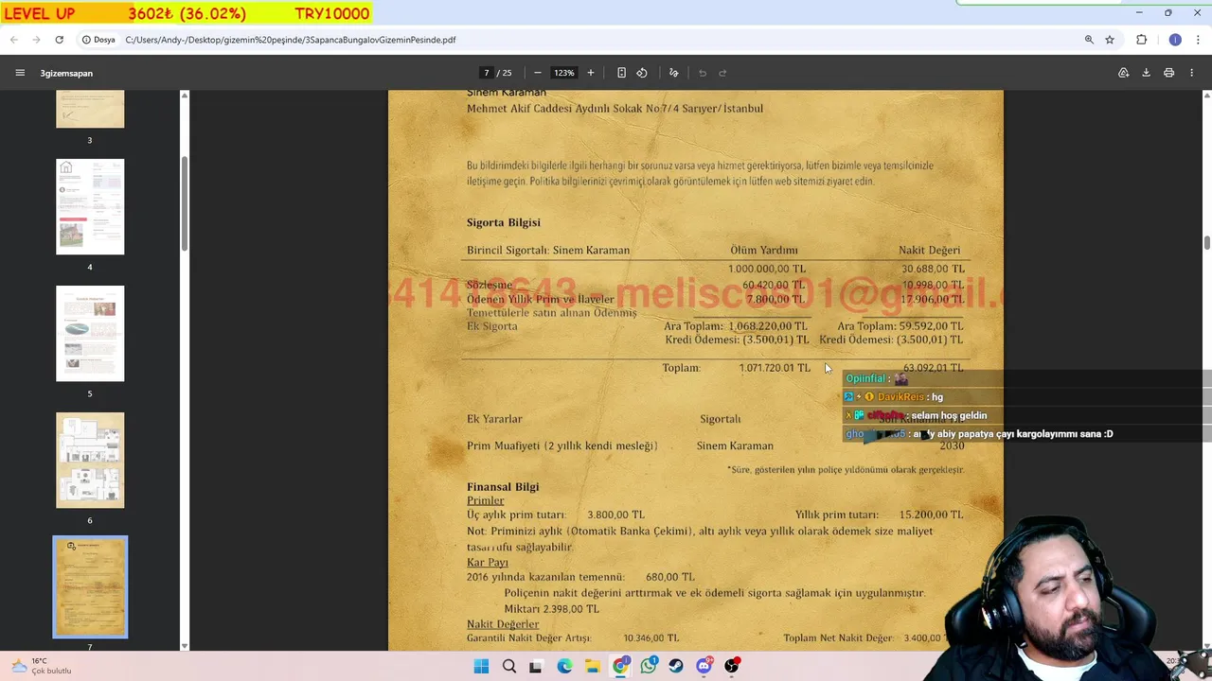Click the address bar file path
This screenshot has width=1212, height=681.
point(291,40)
